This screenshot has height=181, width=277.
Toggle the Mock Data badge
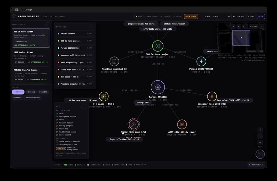[x=191, y=16]
